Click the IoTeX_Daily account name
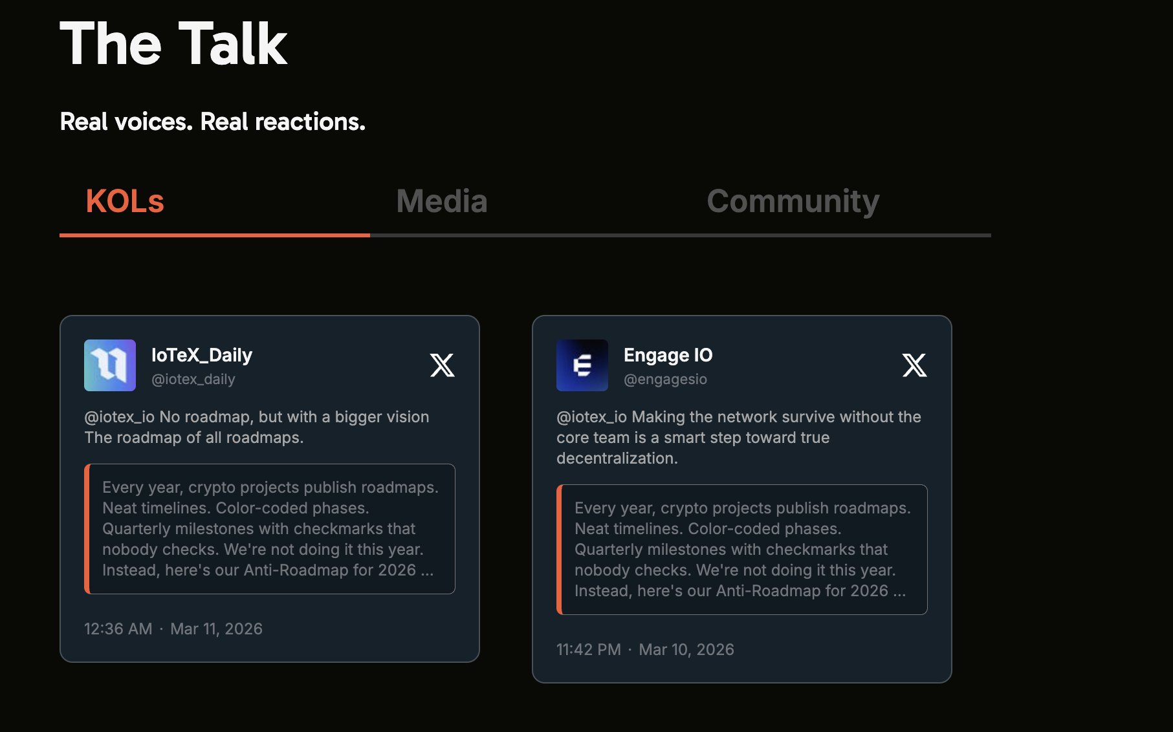1173x732 pixels. pos(202,355)
